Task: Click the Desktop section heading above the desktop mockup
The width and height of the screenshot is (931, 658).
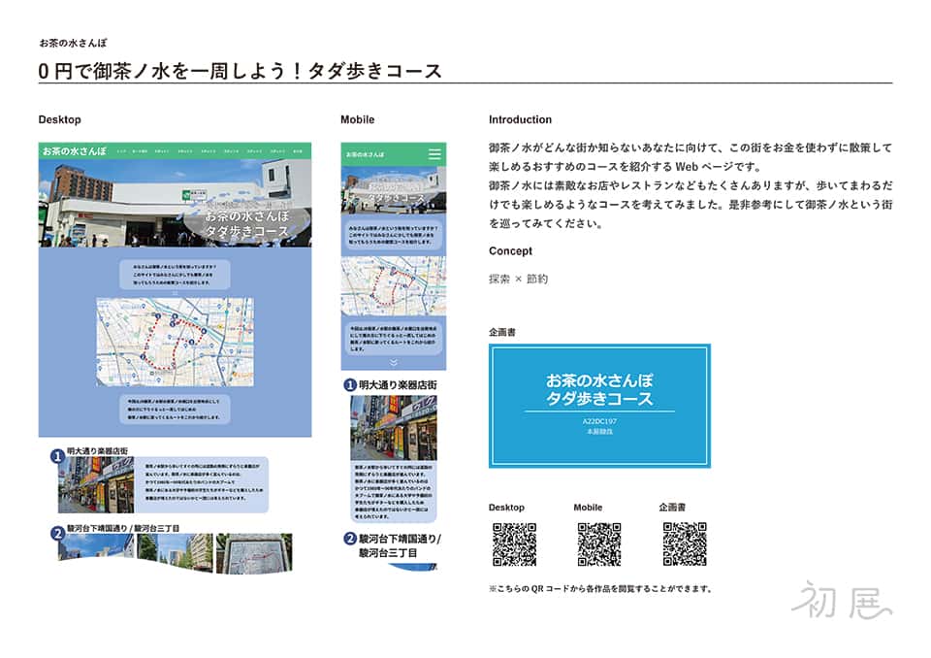Action: click(x=59, y=119)
